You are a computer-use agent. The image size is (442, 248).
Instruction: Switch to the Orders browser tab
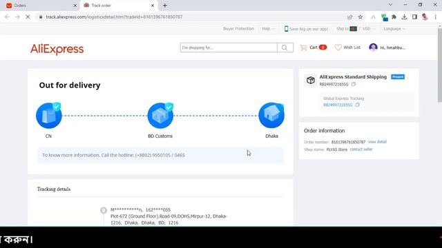coord(41,6)
